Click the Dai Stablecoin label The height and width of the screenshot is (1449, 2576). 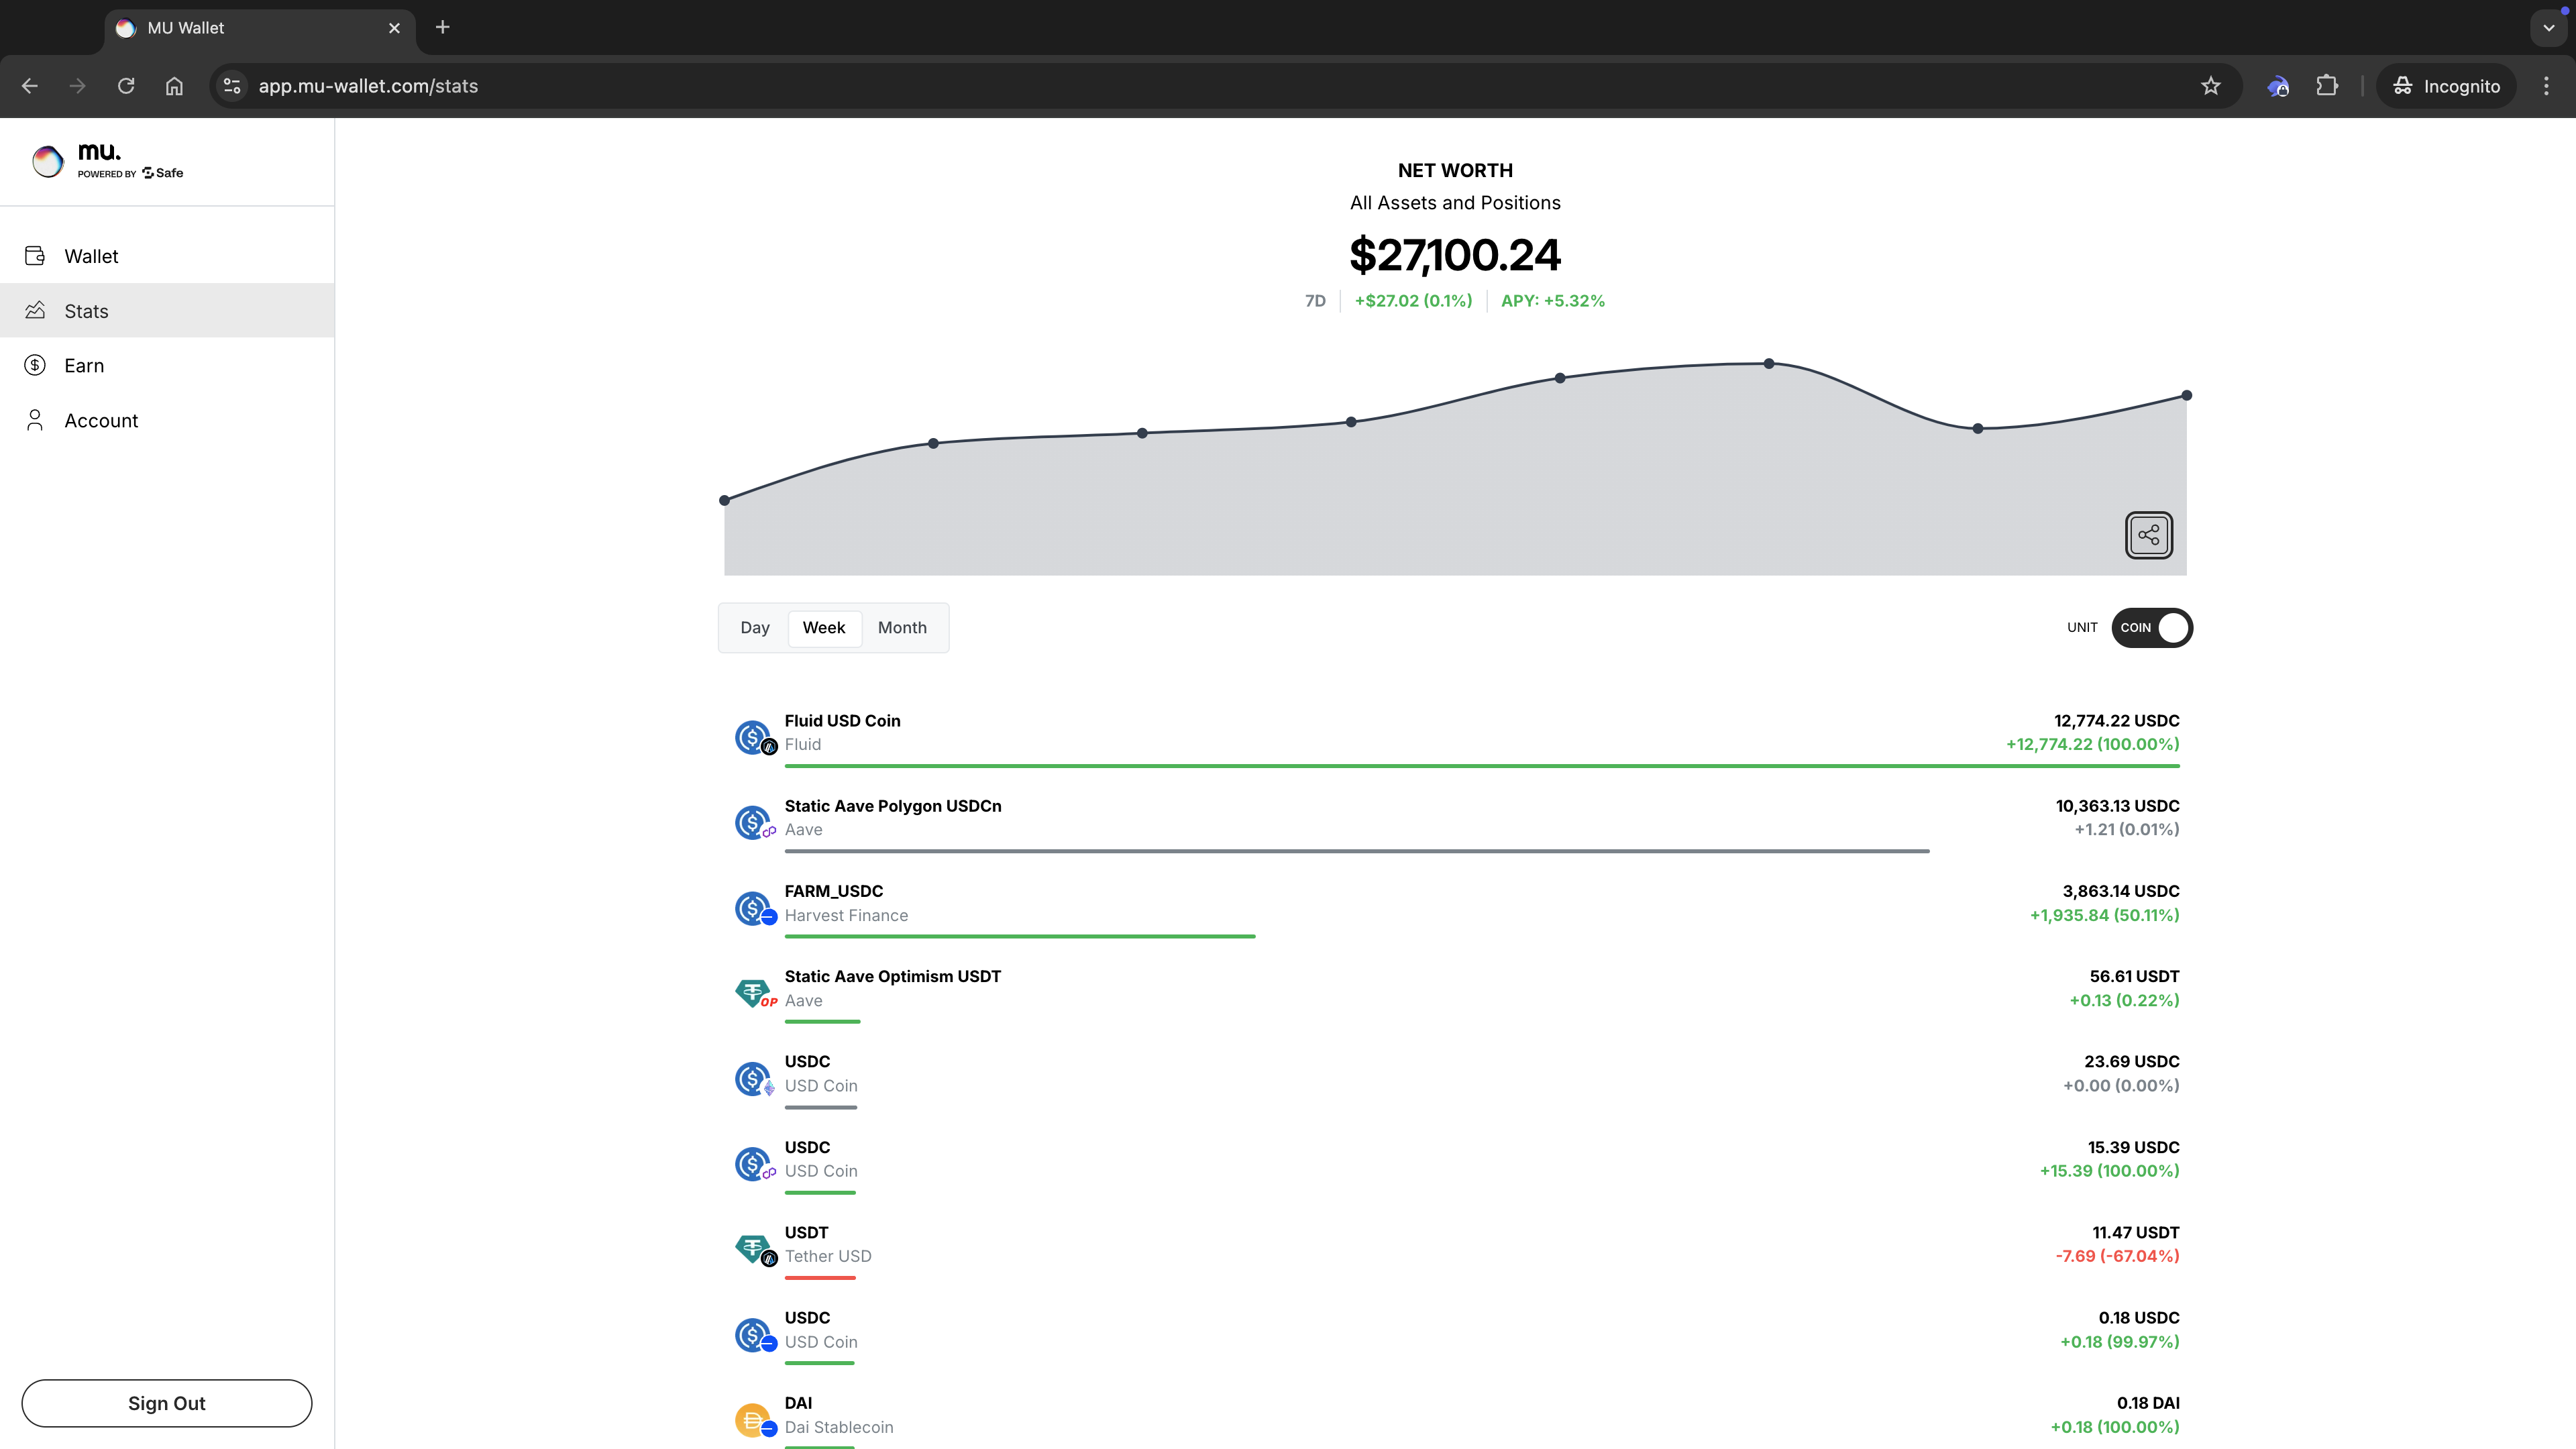[x=839, y=1427]
